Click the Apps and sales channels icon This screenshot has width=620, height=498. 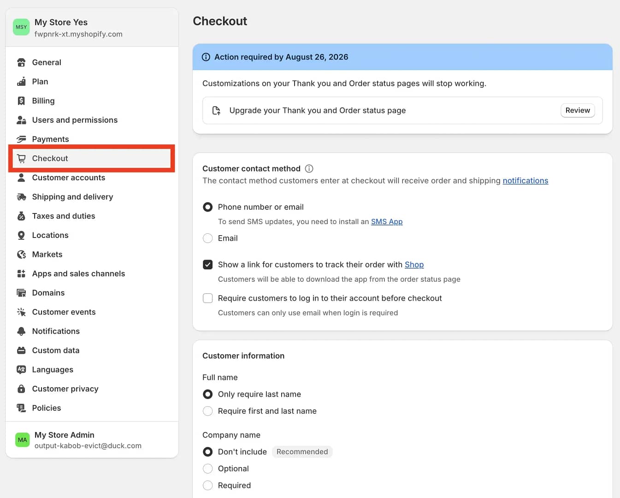(x=21, y=273)
